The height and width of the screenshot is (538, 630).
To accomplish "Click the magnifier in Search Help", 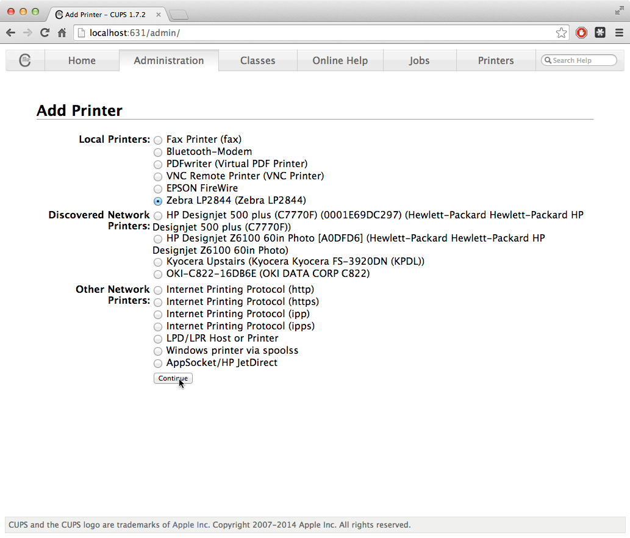I will click(548, 60).
